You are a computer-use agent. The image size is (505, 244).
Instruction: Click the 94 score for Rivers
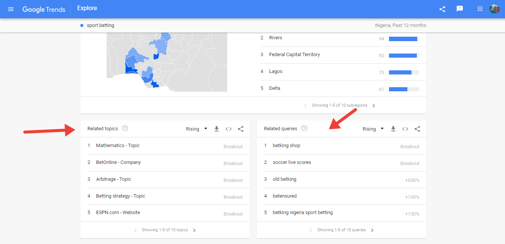point(381,39)
